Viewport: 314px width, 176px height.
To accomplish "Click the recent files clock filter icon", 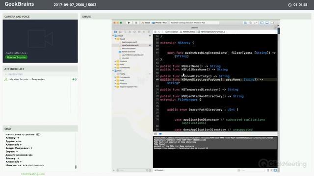I will (x=147, y=170).
